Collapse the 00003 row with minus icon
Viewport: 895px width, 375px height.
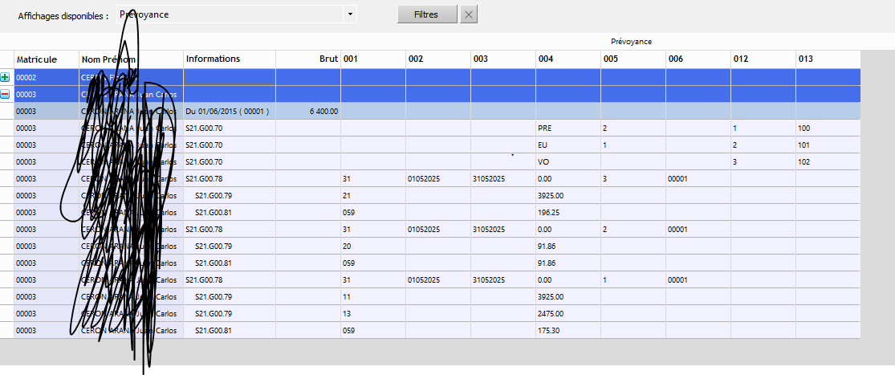pos(5,94)
